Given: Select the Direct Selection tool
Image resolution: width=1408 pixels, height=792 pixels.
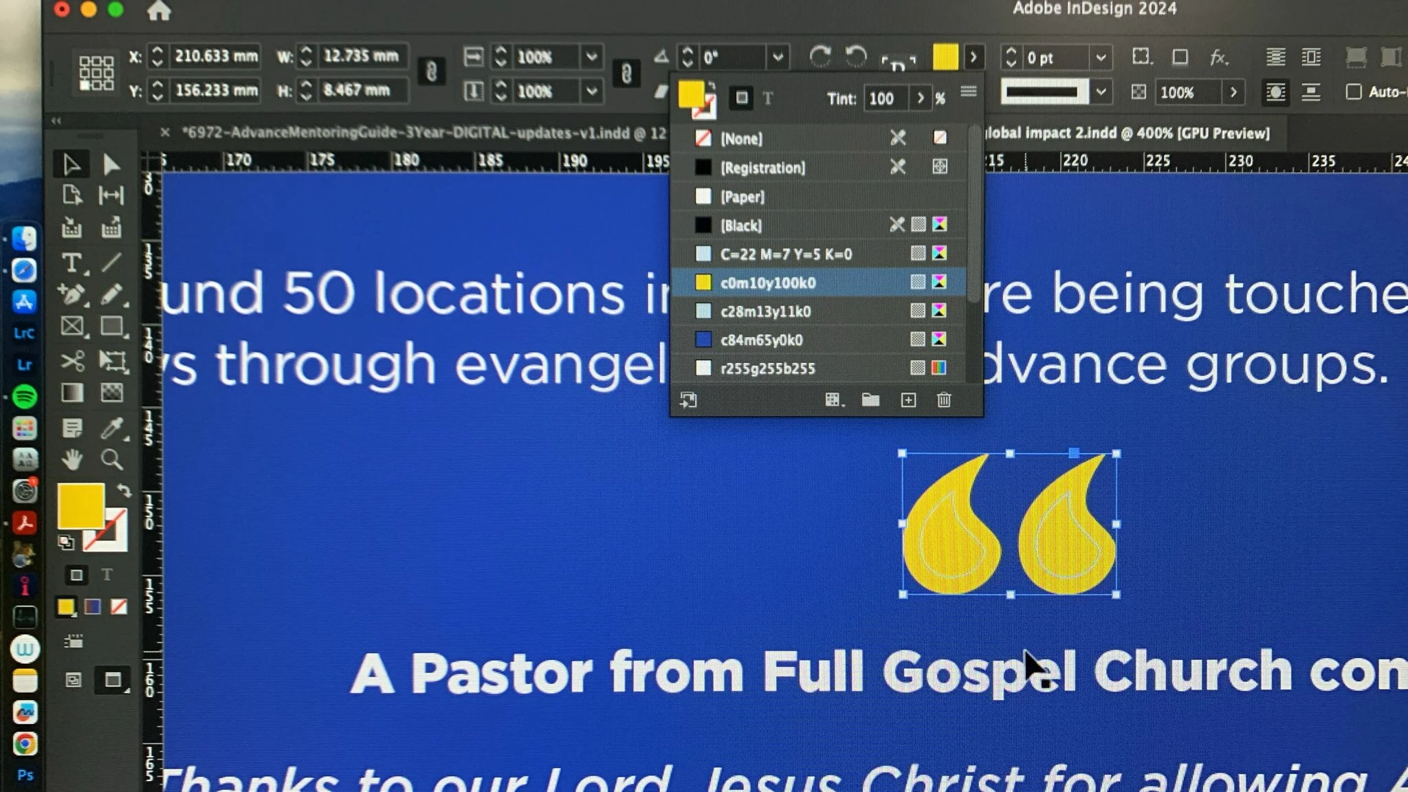Looking at the screenshot, I should [x=111, y=164].
